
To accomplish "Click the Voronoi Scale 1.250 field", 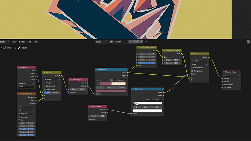I will point(27,123).
